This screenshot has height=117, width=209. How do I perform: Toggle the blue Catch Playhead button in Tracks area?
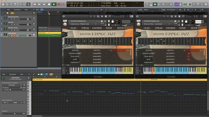pyautogui.click(x=42, y=10)
